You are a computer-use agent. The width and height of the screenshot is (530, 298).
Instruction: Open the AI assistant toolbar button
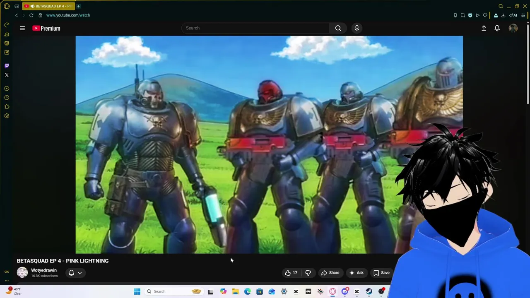point(513,15)
